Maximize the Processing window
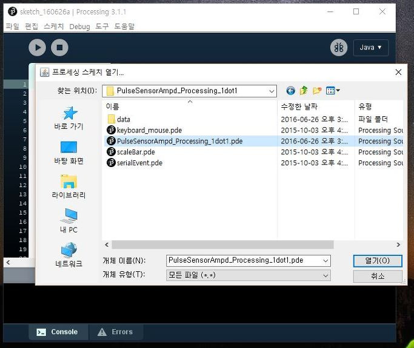414x348 pixels. [356, 11]
